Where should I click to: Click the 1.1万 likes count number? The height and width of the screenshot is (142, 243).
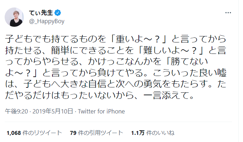(138, 133)
